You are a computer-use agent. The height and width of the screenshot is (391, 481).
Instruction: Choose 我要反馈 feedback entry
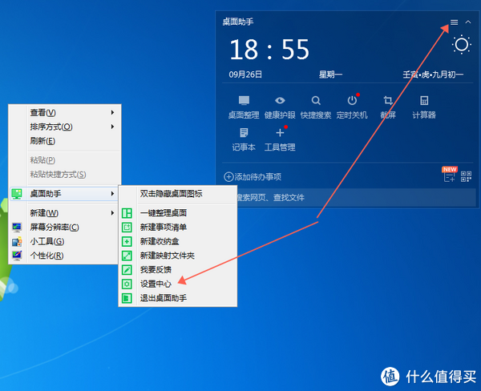tap(178, 269)
